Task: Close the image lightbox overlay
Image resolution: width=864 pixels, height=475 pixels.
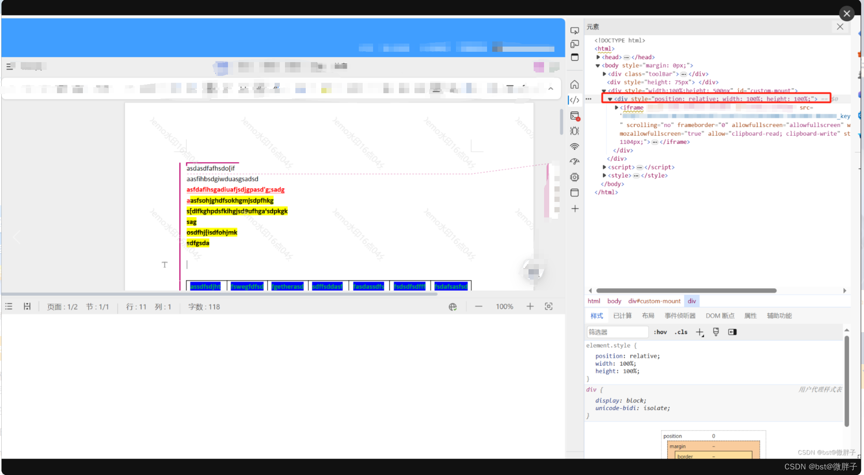Action: [847, 14]
